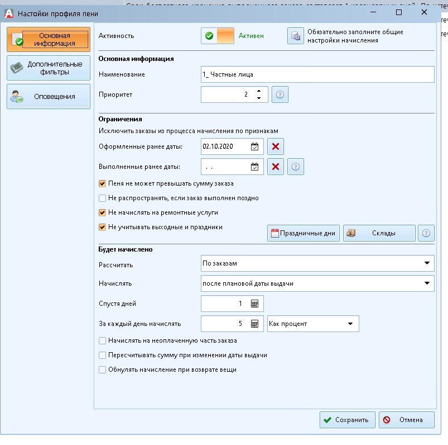Open the Начислять dropdown list
The image size is (448, 445).
tap(427, 283)
